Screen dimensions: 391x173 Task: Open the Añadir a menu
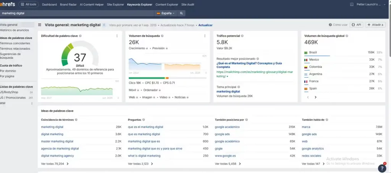point(375,25)
